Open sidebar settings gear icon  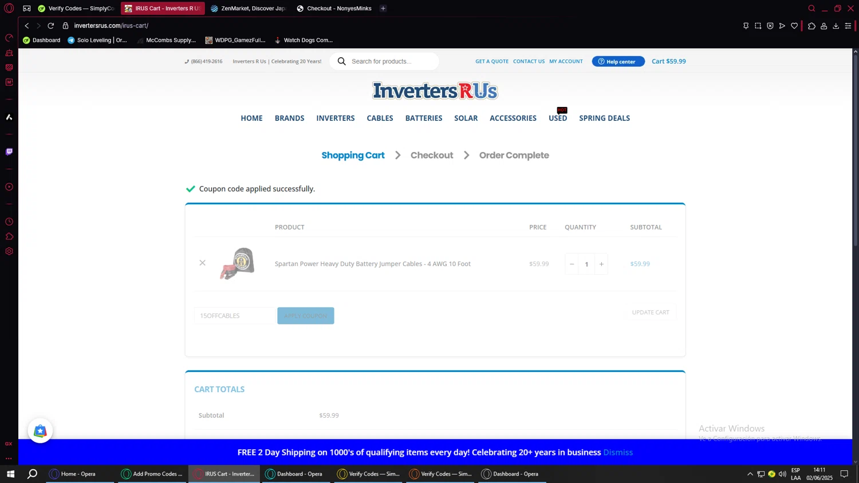[x=9, y=251]
